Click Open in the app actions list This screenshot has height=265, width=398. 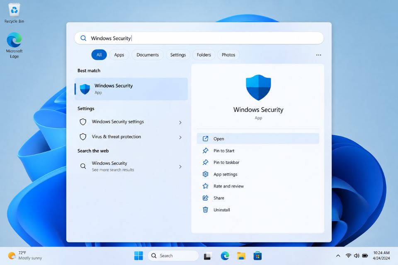pos(258,139)
